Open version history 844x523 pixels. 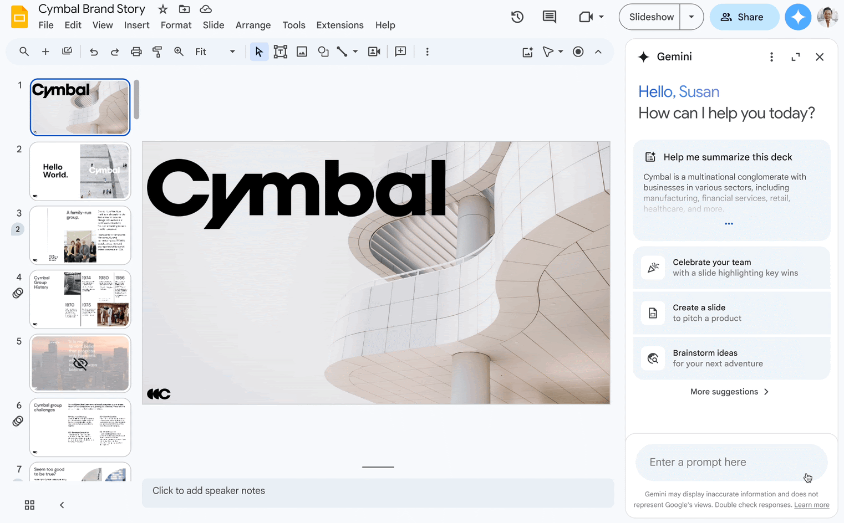(x=517, y=17)
